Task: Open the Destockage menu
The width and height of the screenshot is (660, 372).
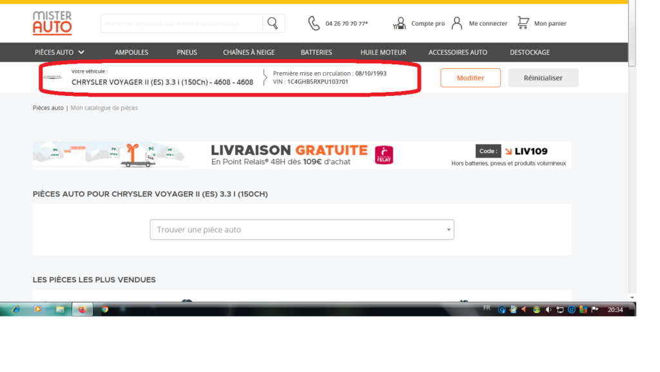Action: tap(530, 52)
